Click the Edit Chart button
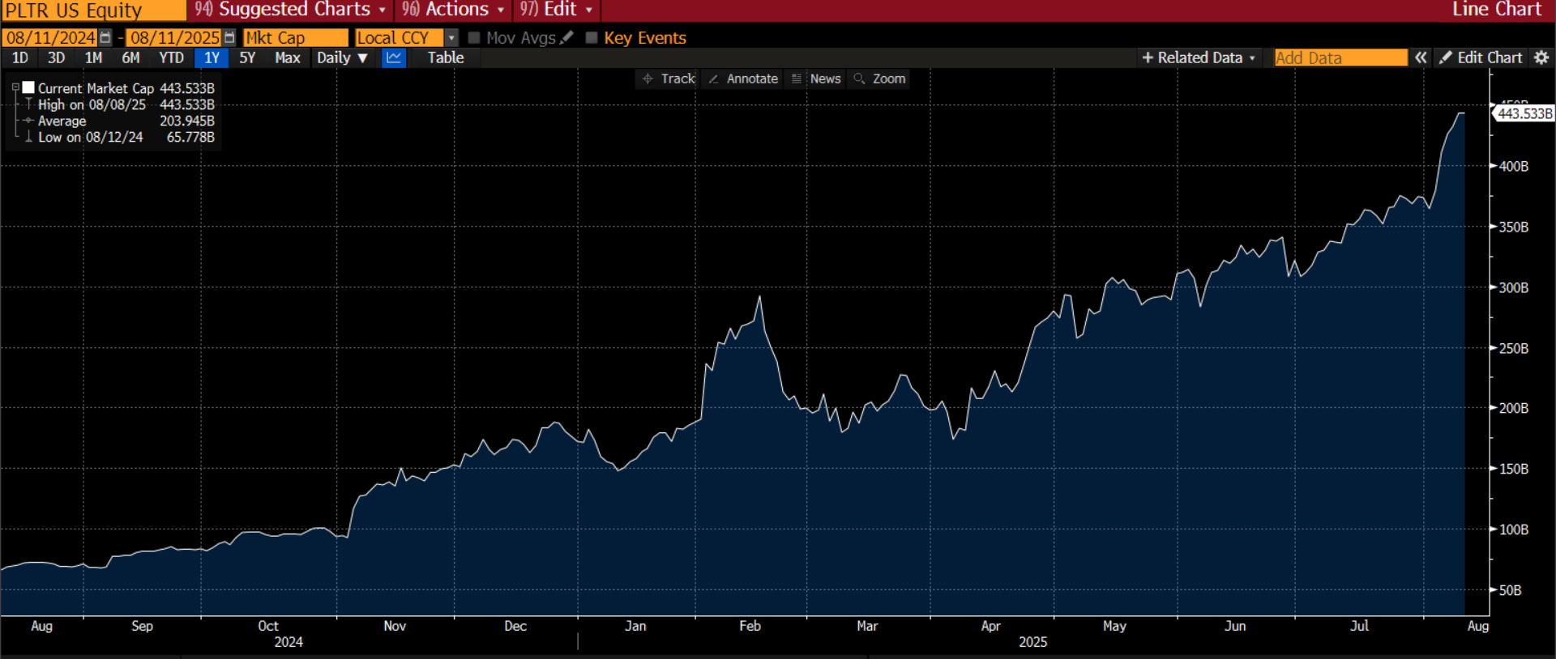This screenshot has height=659, width=1556. (x=1481, y=57)
